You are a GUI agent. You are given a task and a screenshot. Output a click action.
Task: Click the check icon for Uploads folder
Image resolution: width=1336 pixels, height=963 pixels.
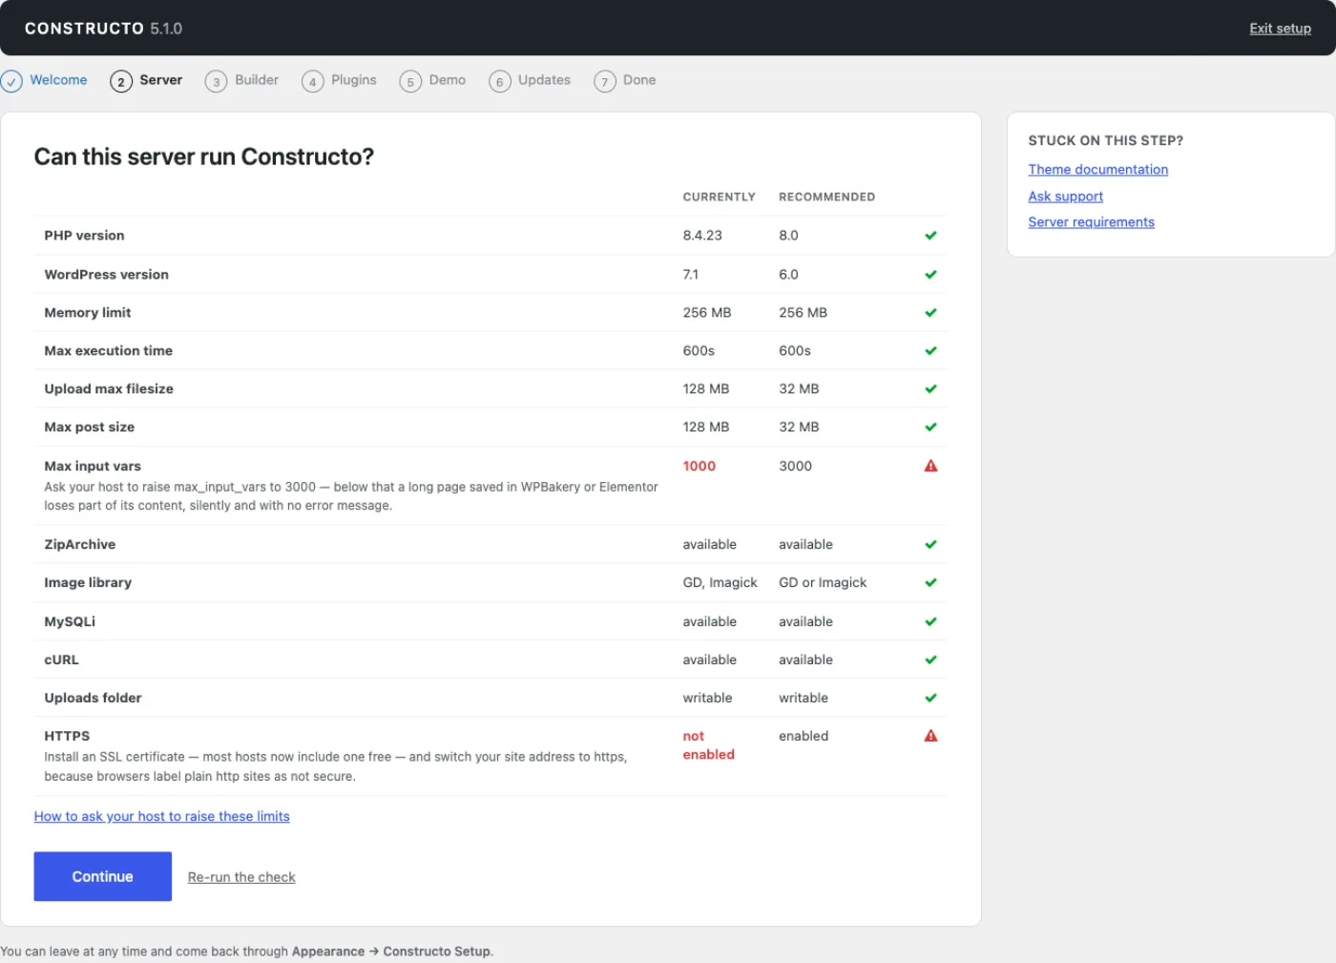[930, 699]
